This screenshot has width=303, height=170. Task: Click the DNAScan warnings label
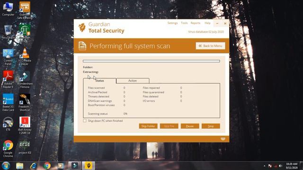coord(100,101)
